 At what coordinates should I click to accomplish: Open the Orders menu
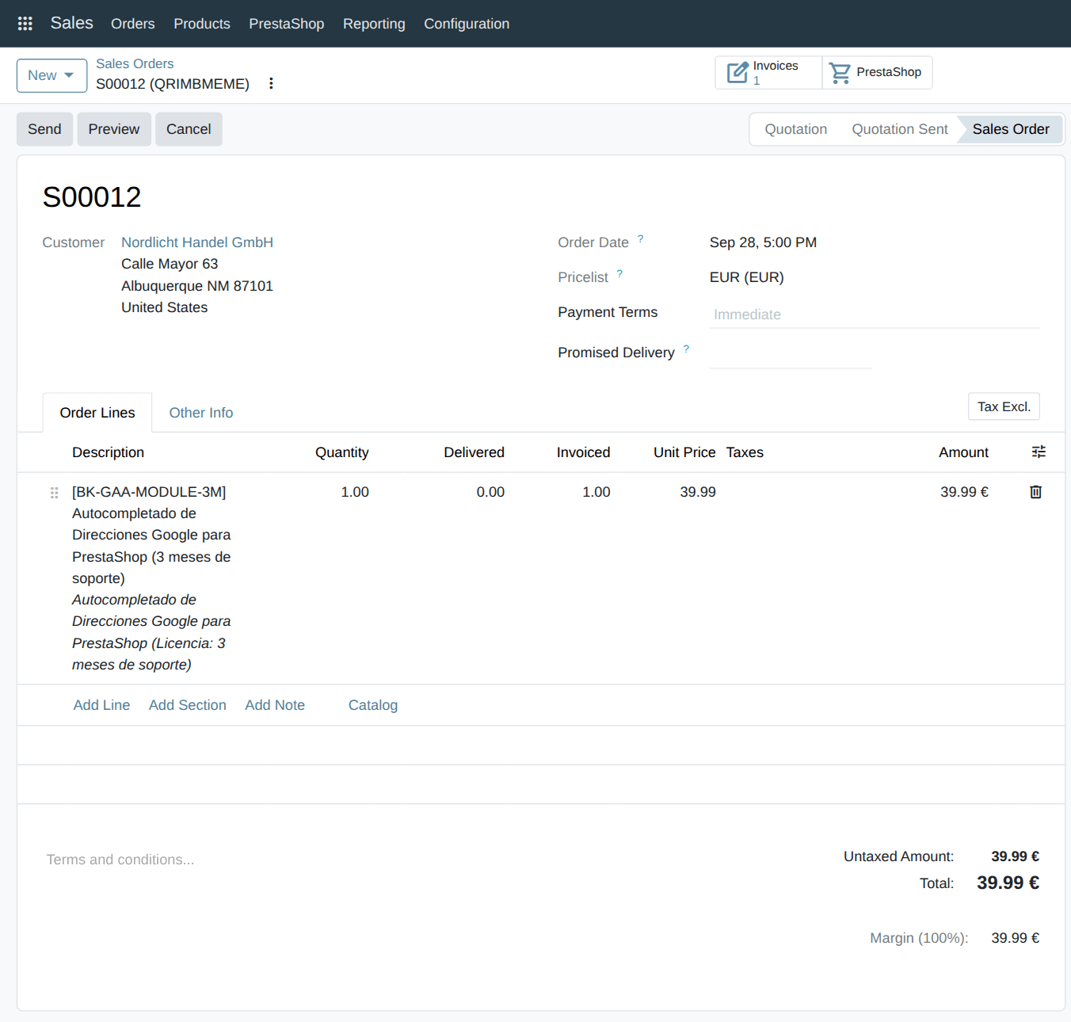(x=133, y=24)
